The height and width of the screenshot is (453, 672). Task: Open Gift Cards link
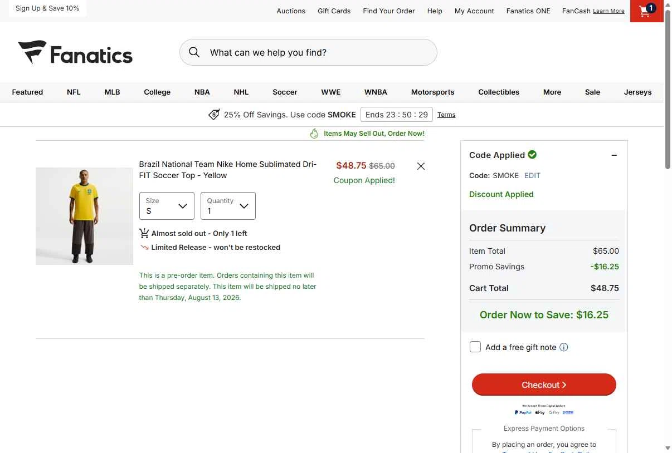334,11
